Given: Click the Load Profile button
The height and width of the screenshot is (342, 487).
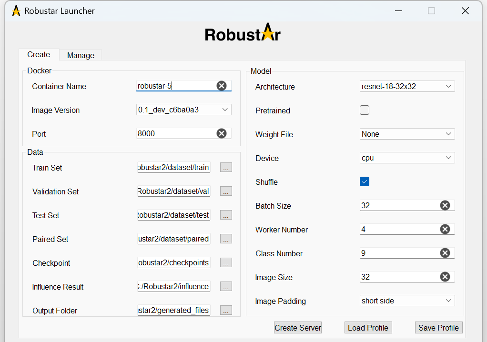Looking at the screenshot, I should coord(368,328).
